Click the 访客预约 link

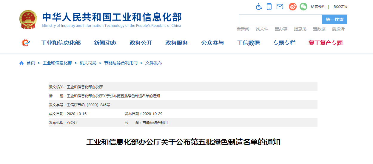click(318, 7)
